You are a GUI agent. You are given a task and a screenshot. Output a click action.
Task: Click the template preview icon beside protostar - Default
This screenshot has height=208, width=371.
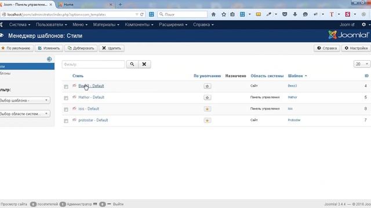74,120
